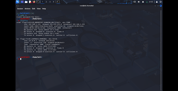Click the battery power indicator icon
The image size is (178, 91).
tap(147, 2)
